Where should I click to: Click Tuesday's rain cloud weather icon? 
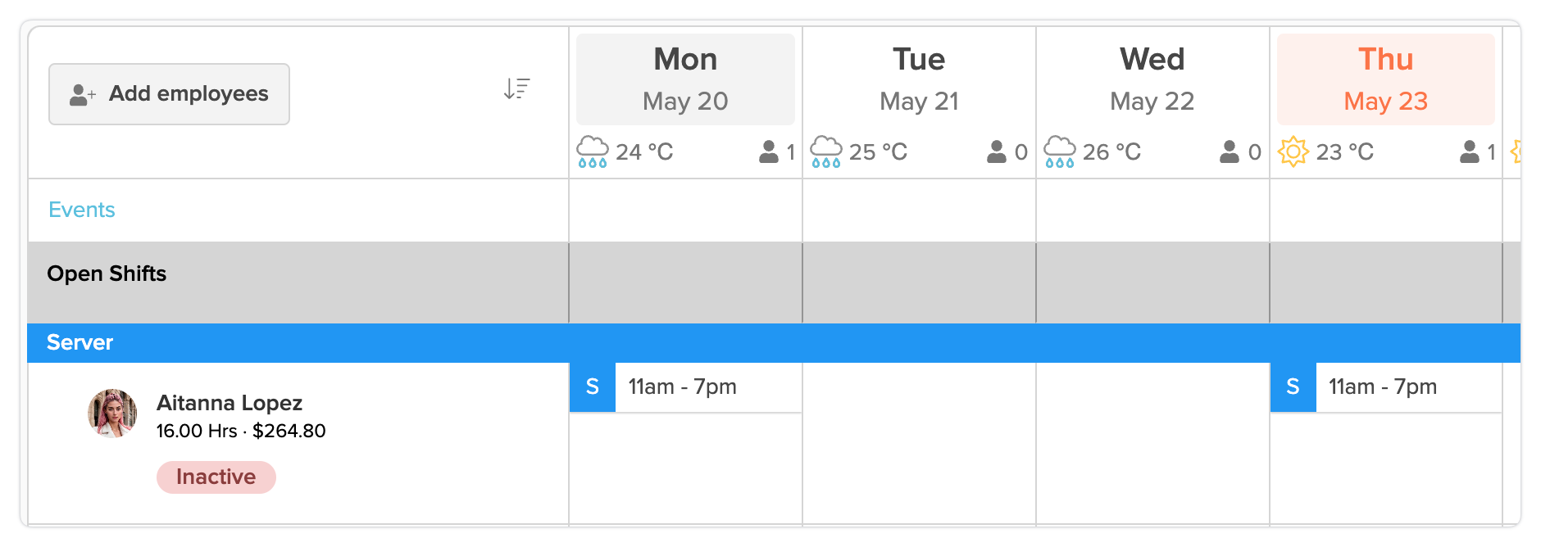click(x=825, y=152)
